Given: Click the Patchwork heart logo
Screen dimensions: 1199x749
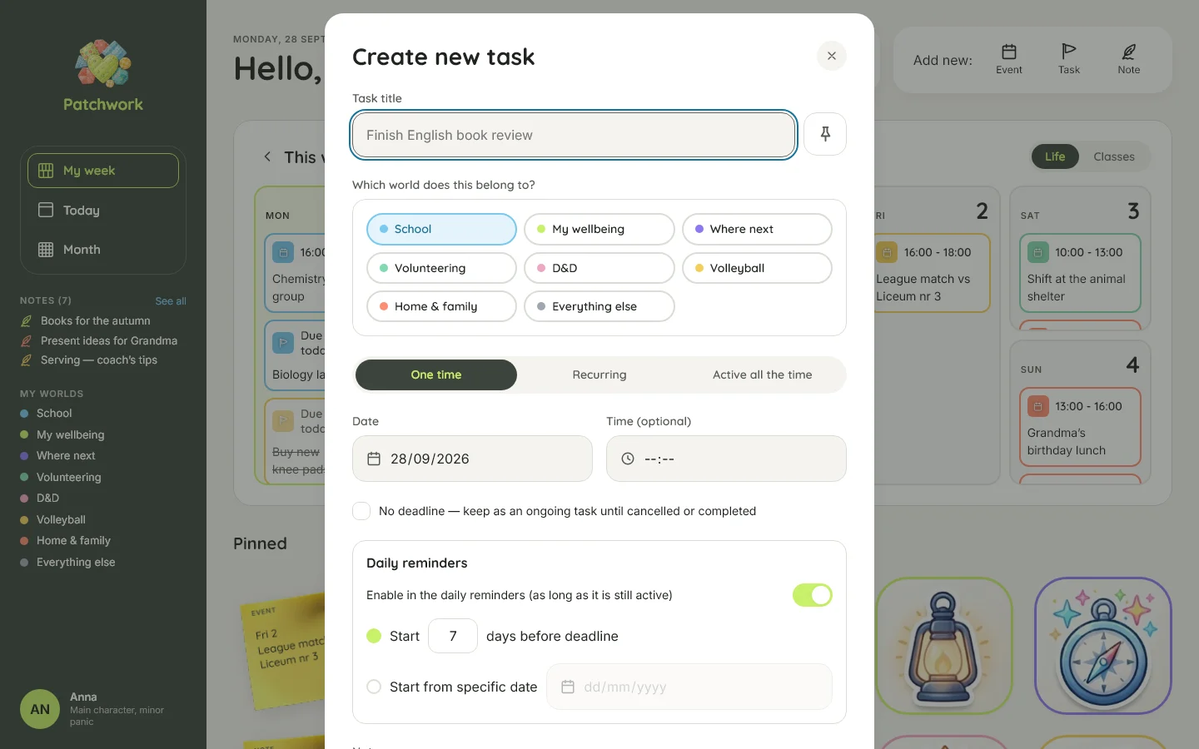Looking at the screenshot, I should [103, 63].
